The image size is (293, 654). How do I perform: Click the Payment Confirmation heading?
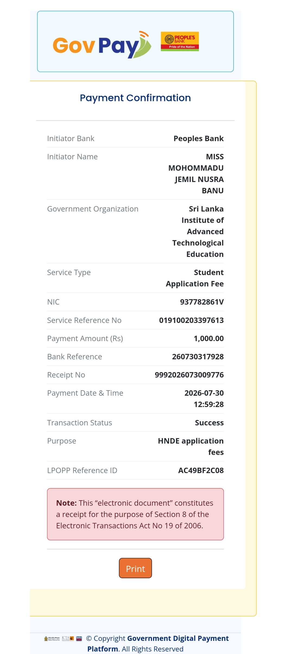(135, 98)
